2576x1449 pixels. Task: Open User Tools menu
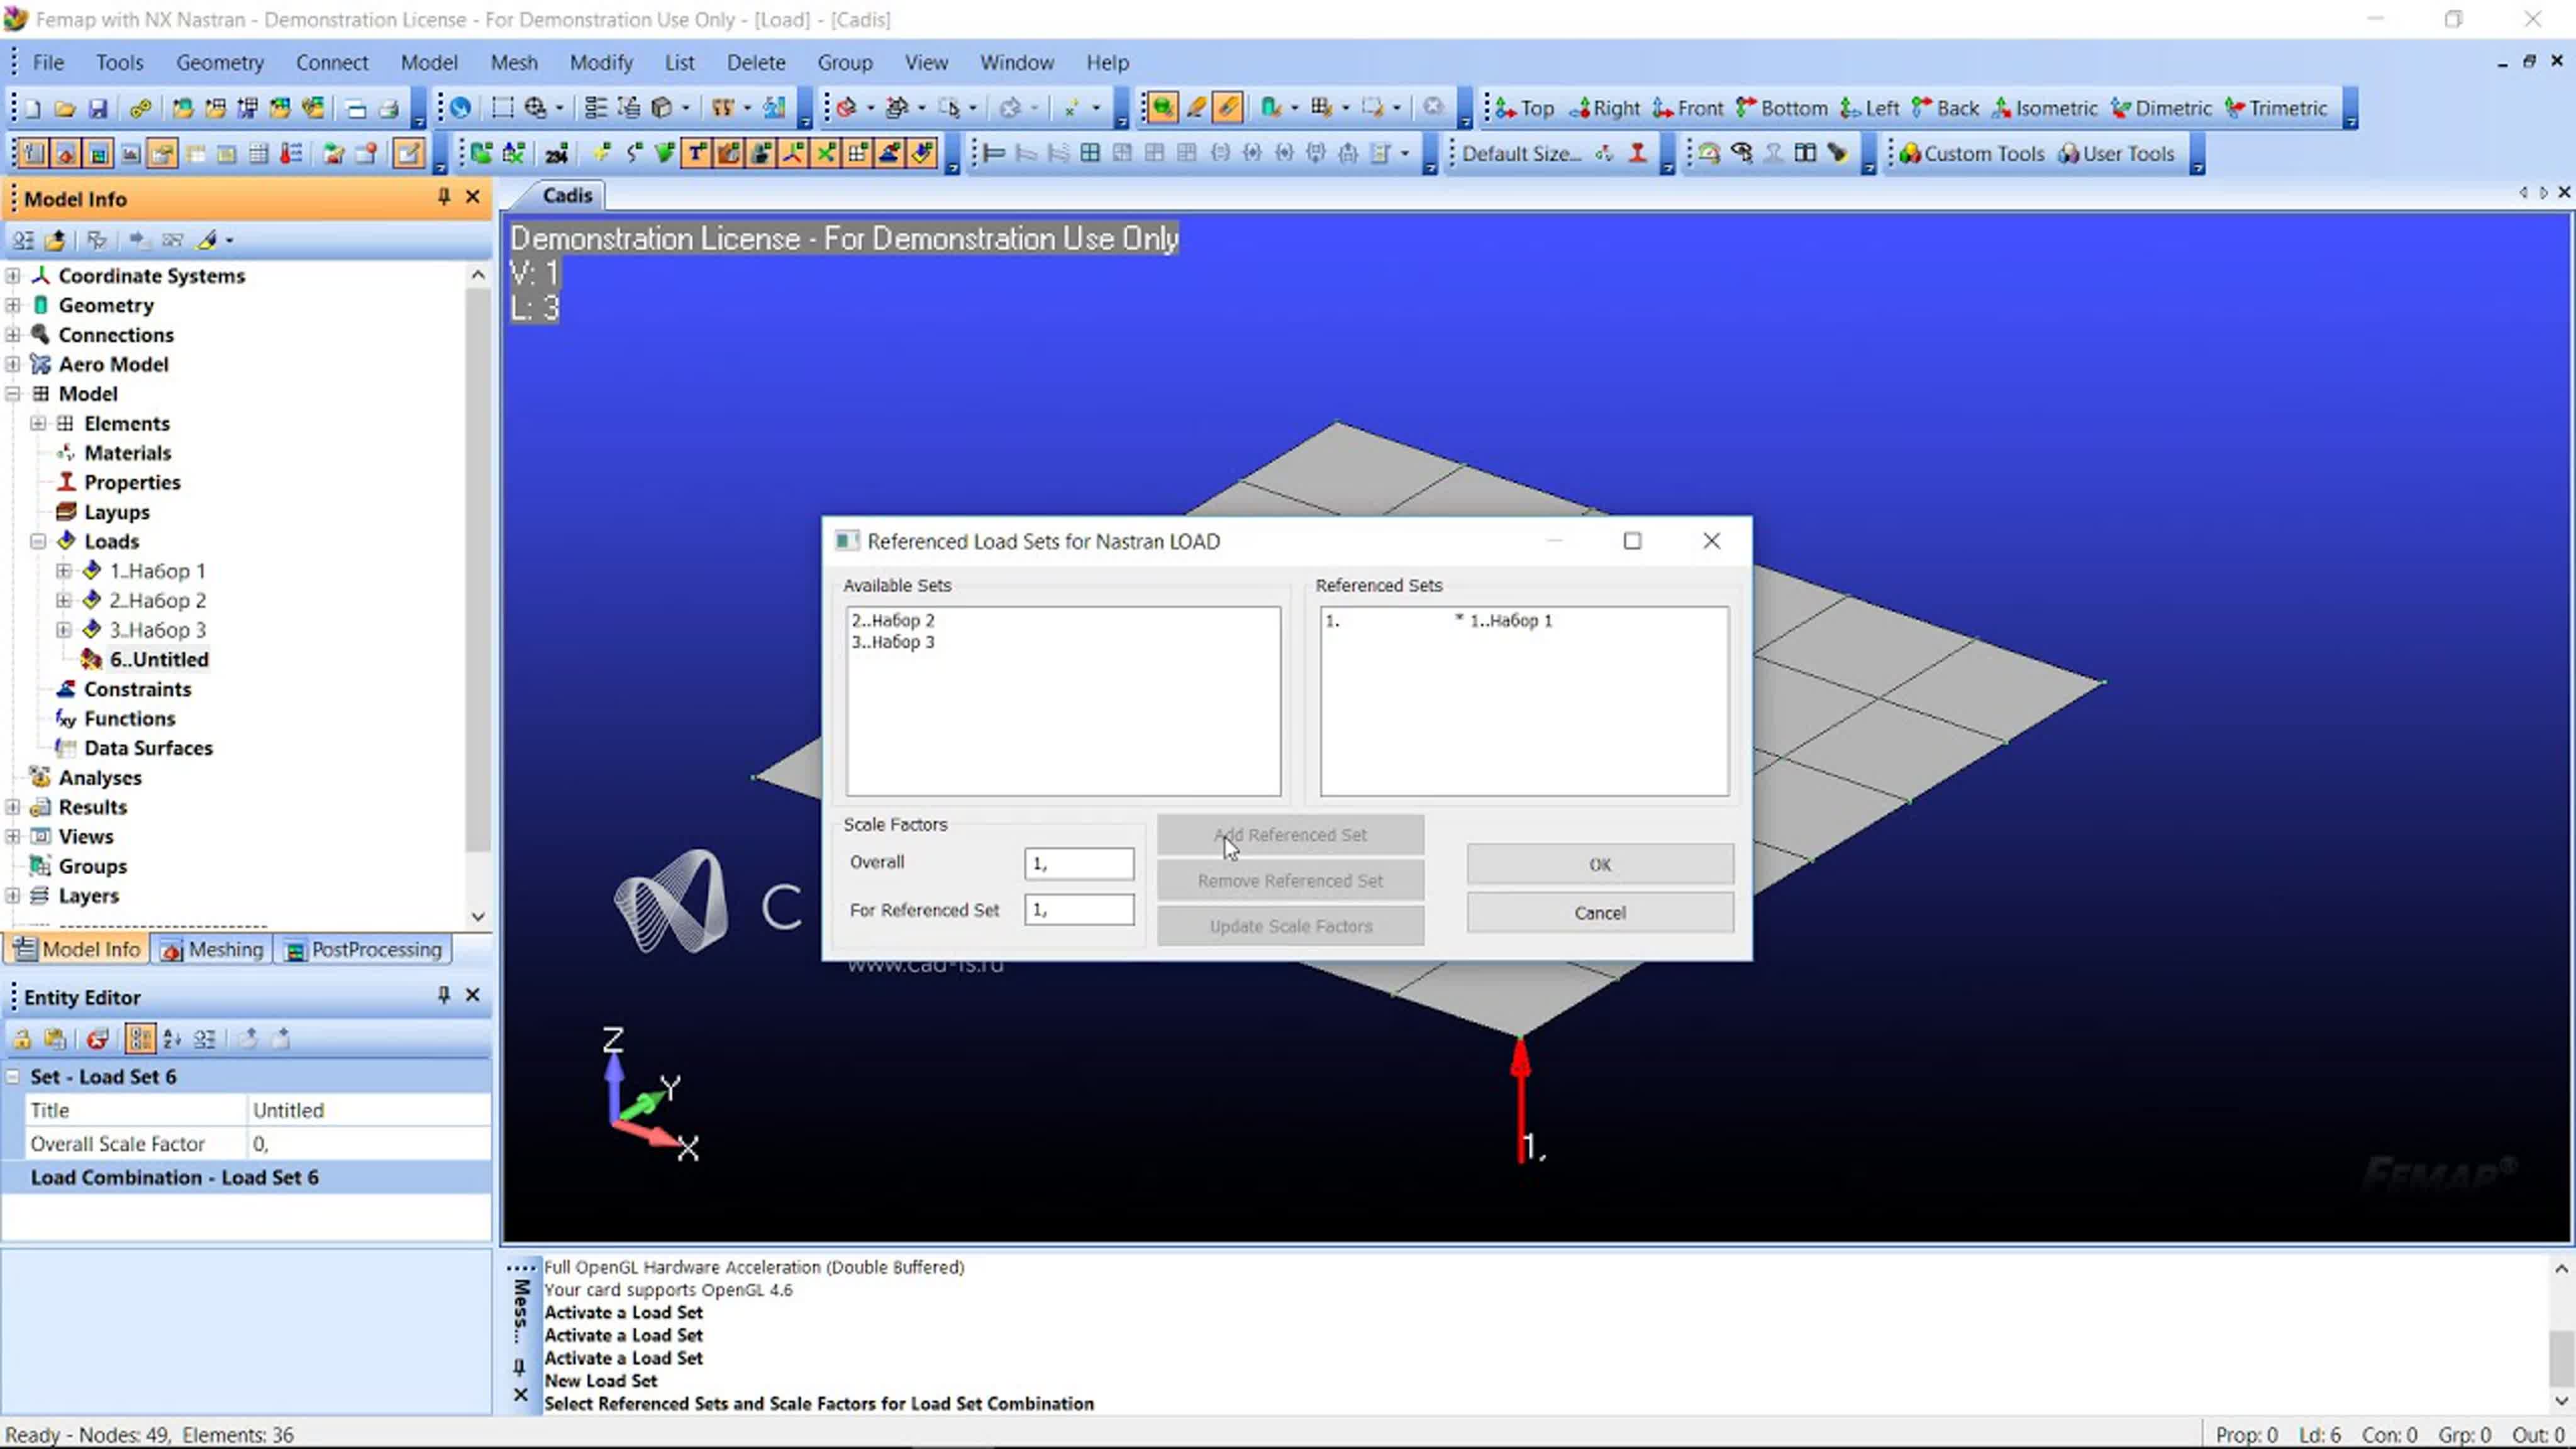(x=2116, y=154)
